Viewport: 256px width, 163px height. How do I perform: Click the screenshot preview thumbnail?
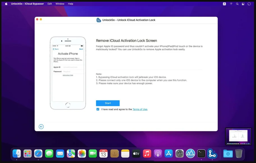[x=238, y=136]
